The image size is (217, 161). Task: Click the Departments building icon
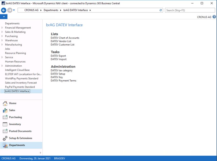click(x=5, y=145)
